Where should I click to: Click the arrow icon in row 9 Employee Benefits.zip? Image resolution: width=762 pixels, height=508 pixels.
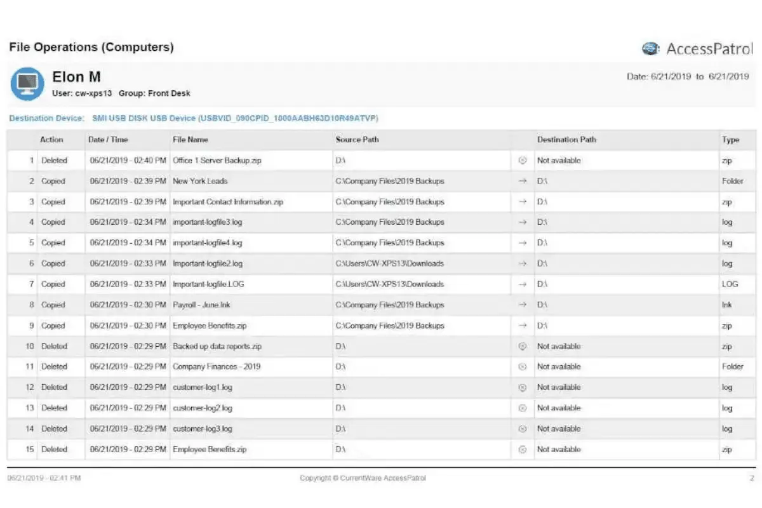523,325
